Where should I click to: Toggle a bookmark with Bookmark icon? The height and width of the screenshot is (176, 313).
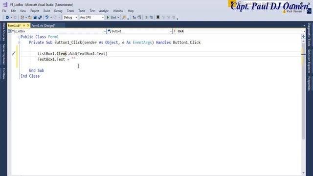(158, 18)
